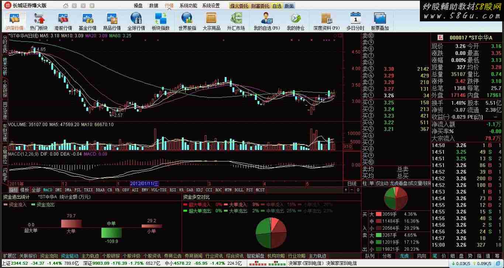Open 行情 menu

click(169, 6)
